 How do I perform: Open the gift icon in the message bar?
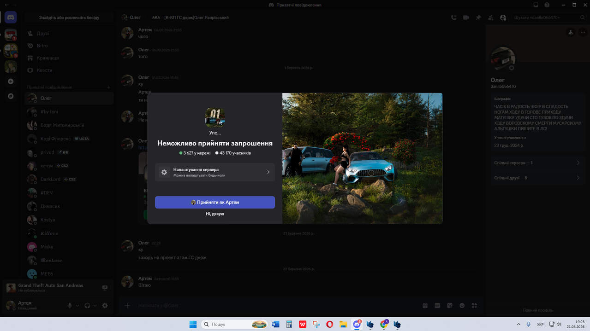click(425, 305)
